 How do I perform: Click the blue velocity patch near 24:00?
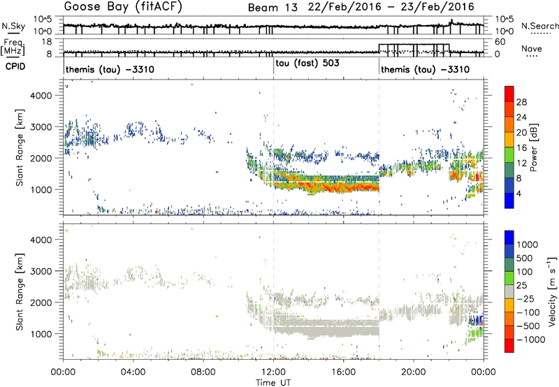coord(477,319)
